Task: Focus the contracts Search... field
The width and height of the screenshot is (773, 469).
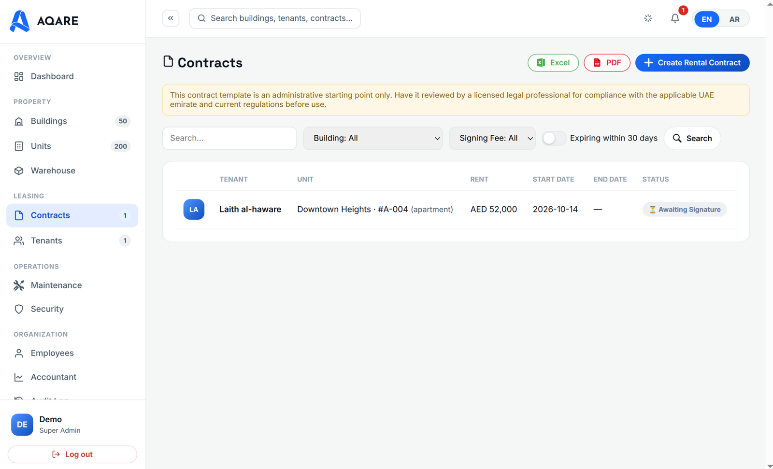Action: (x=229, y=138)
